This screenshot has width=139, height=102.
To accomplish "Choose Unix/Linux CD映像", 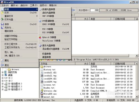I will (55, 41).
